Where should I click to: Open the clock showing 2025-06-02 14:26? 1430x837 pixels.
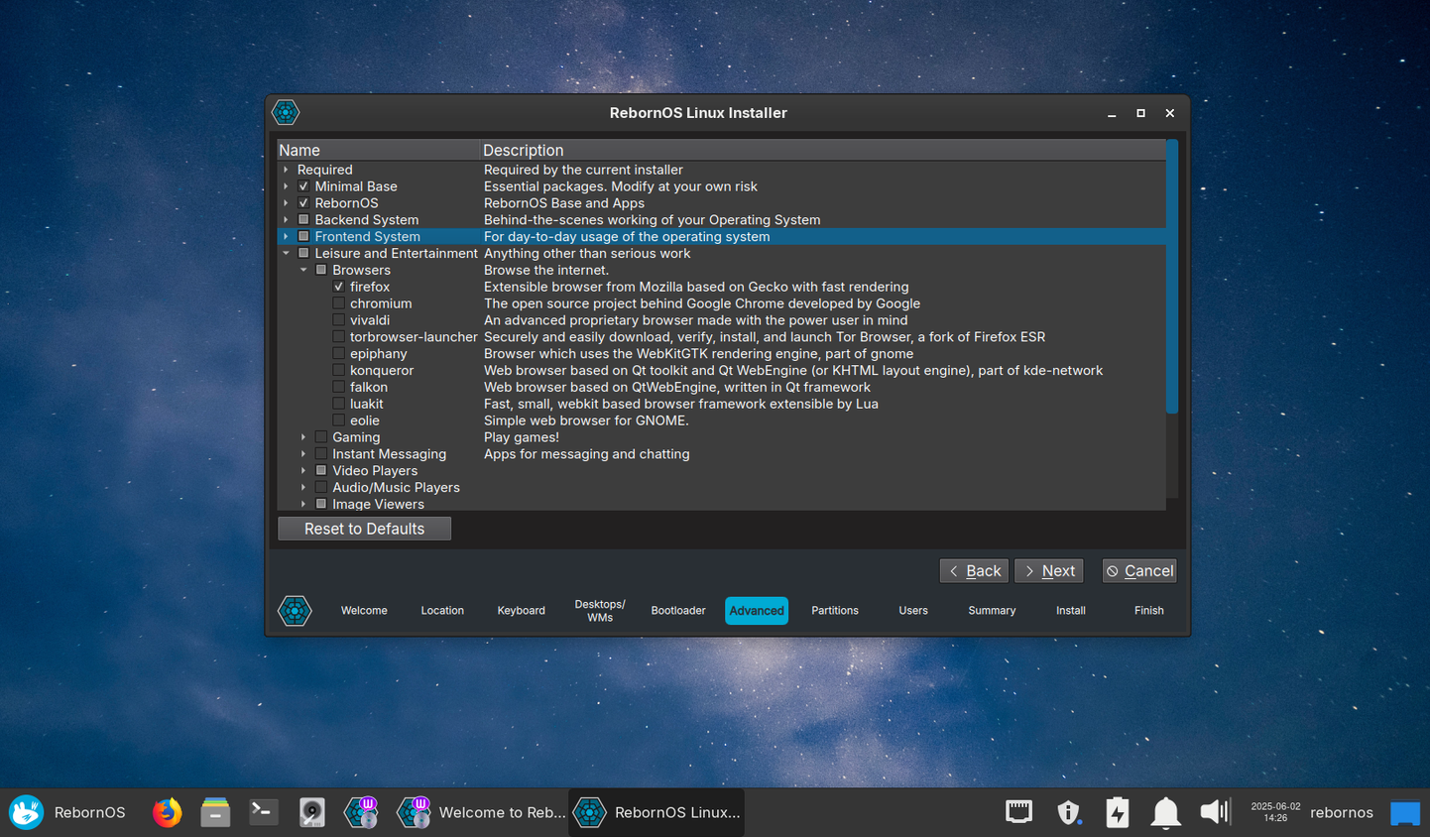point(1275,812)
